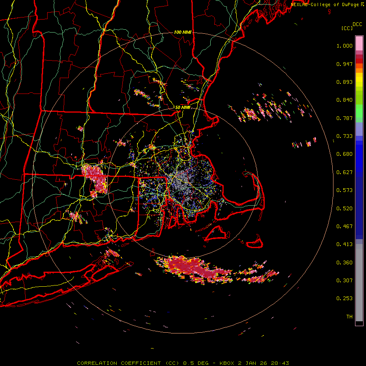Select the 0.947 scale value
Screen dimensions: 366x366
pyautogui.click(x=344, y=64)
